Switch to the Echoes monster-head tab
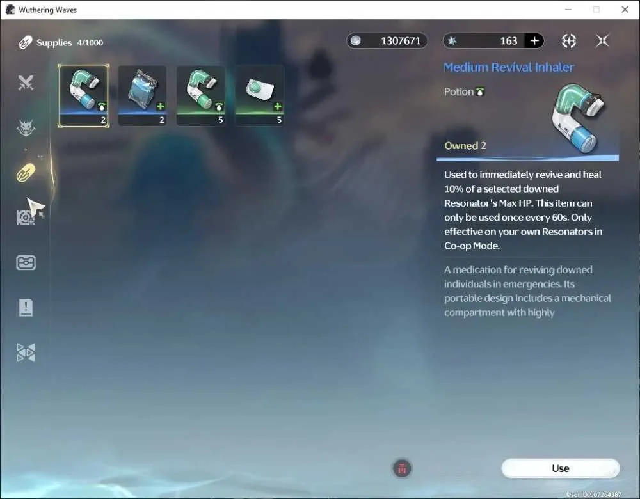The width and height of the screenshot is (640, 499). pyautogui.click(x=26, y=128)
